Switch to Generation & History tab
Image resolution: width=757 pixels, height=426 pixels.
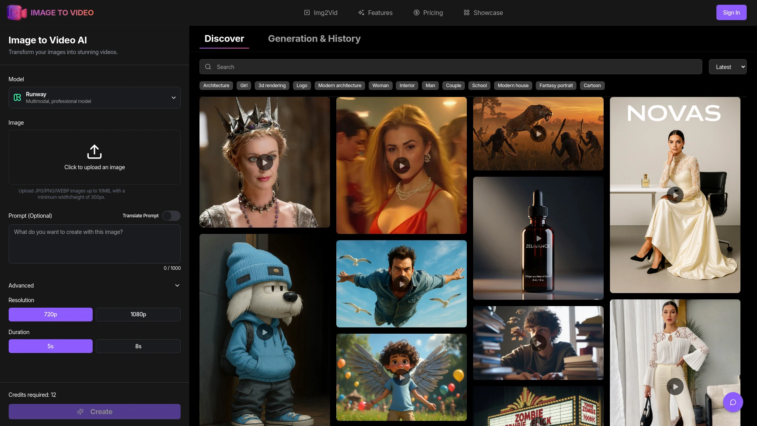pyautogui.click(x=314, y=39)
